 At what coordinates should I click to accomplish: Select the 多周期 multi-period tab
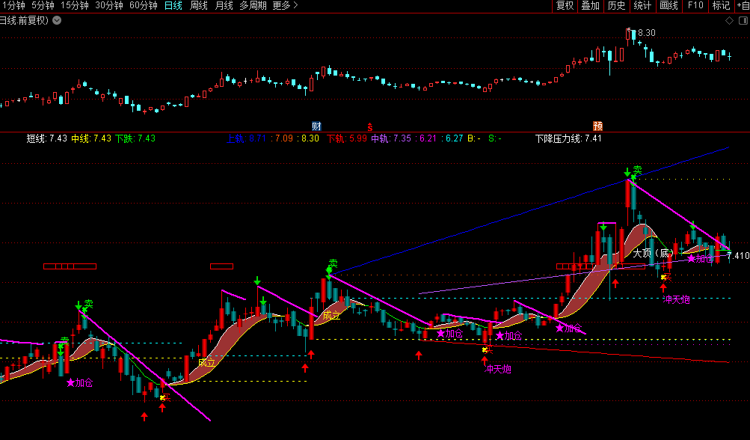(254, 6)
